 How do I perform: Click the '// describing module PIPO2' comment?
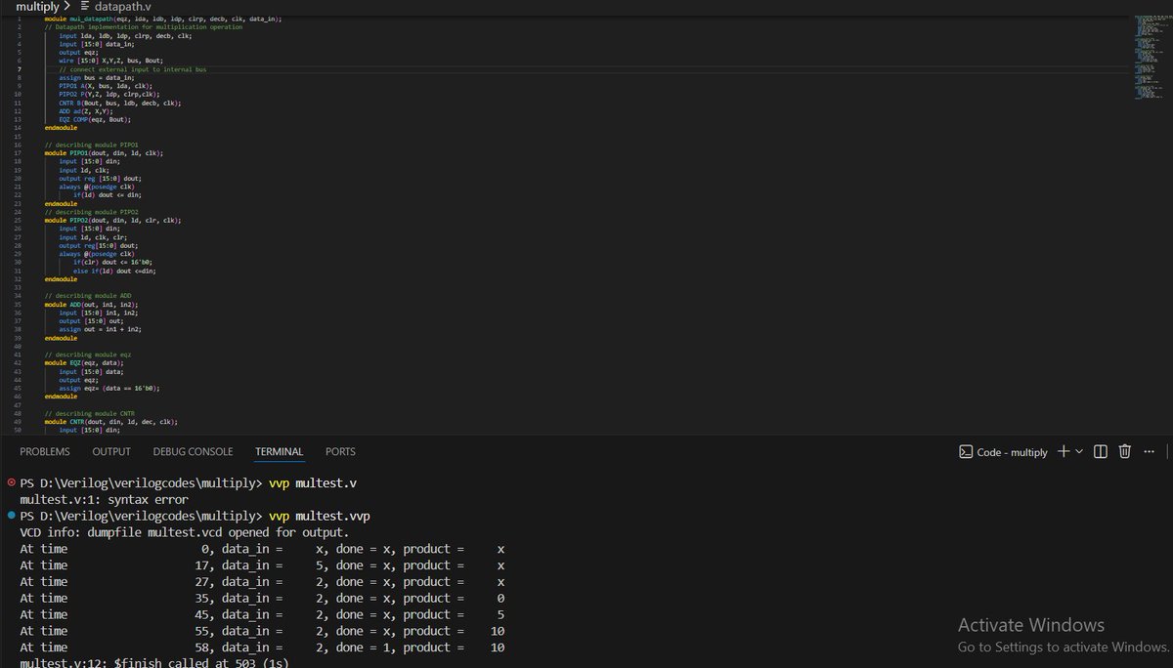(91, 212)
